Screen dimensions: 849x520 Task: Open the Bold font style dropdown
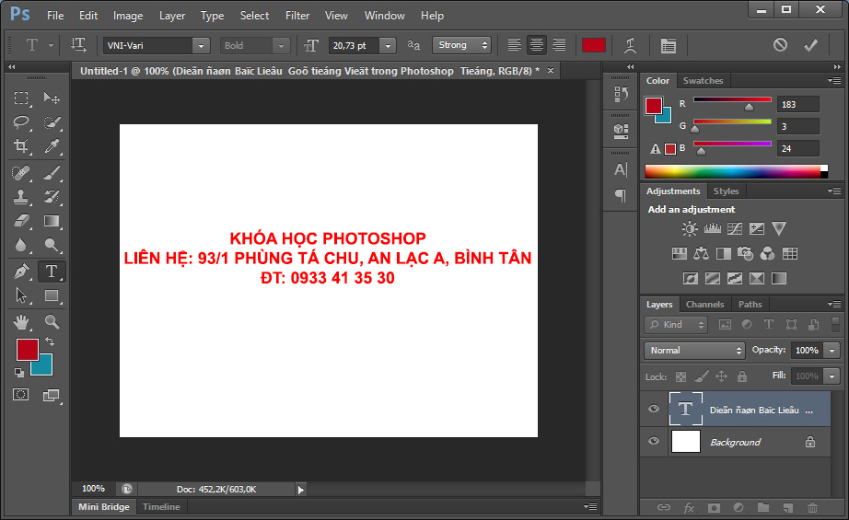(281, 45)
